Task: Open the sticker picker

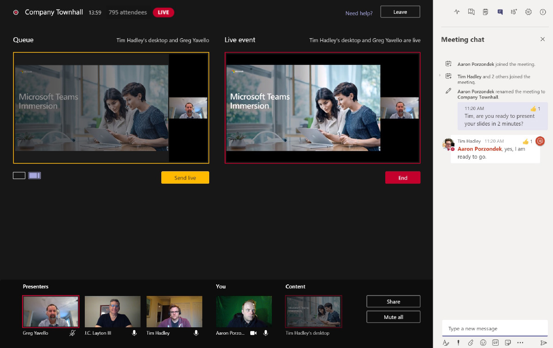Action: [x=508, y=342]
